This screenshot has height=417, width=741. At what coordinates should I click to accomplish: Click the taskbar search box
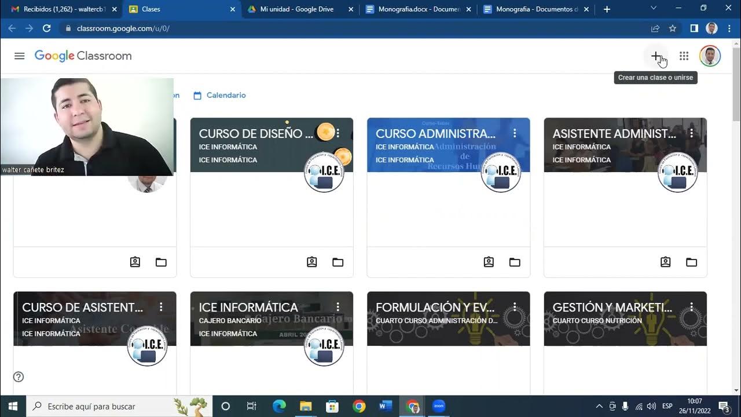(x=120, y=406)
